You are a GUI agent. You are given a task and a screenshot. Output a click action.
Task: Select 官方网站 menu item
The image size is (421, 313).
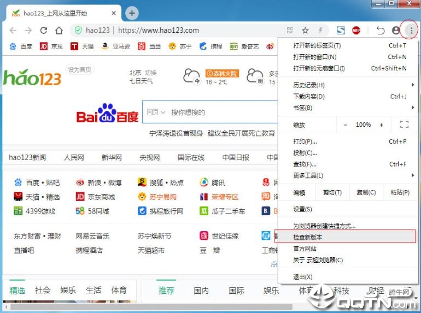click(x=348, y=249)
